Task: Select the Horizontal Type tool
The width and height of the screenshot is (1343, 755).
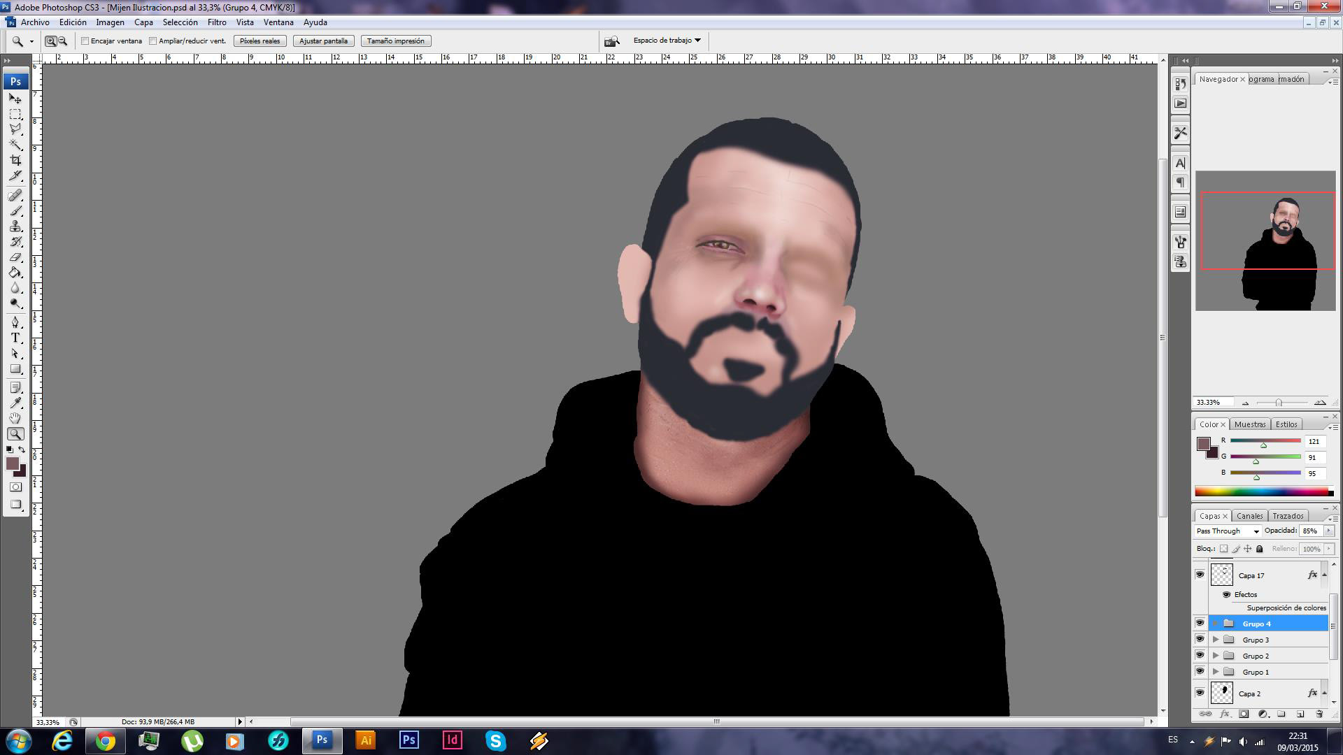Action: (x=15, y=338)
